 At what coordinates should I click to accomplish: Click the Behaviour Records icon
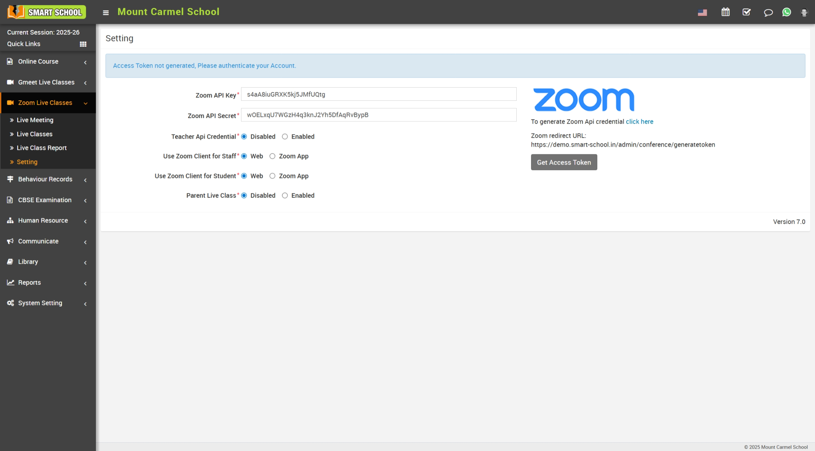click(10, 179)
